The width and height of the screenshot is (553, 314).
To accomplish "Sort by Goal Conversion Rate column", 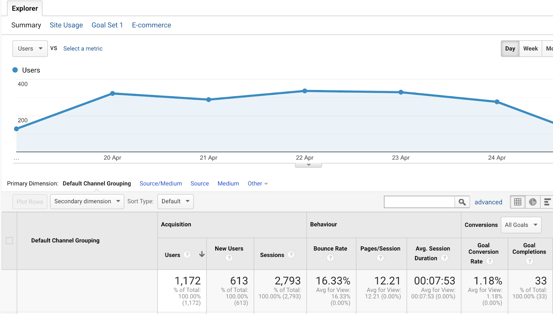I will 484,253.
